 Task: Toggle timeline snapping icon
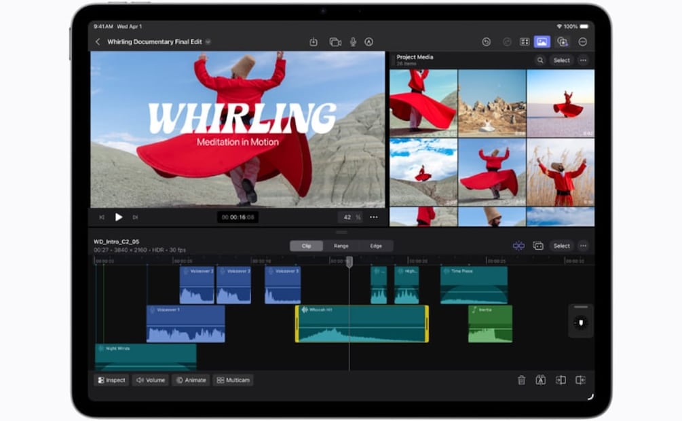pyautogui.click(x=518, y=246)
